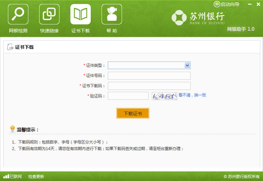Click the Bank of Suzhou logo

point(198,18)
